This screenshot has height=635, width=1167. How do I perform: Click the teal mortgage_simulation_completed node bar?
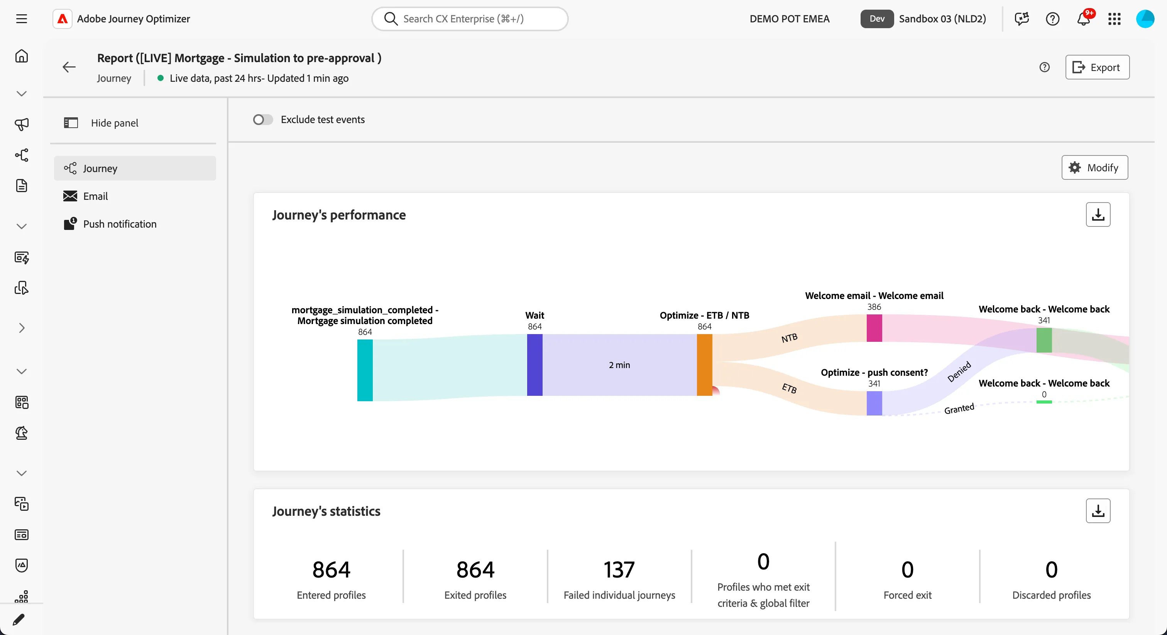[365, 370]
